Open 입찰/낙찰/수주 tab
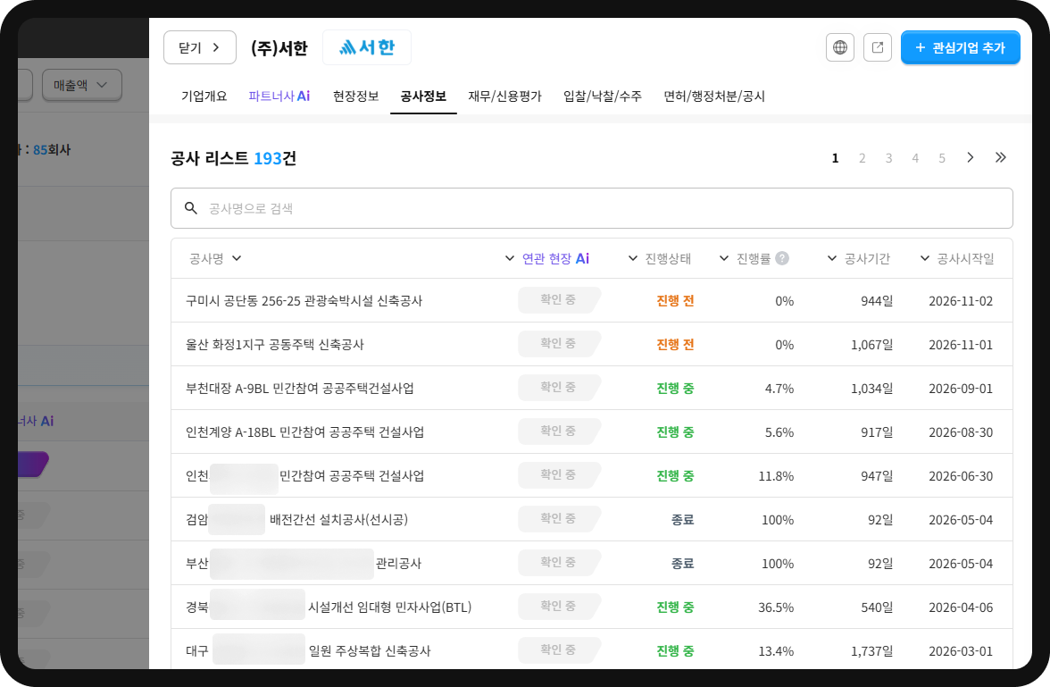 click(603, 96)
